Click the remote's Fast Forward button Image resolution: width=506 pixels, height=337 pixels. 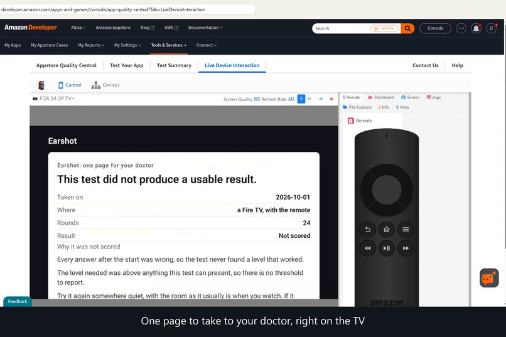[406, 248]
